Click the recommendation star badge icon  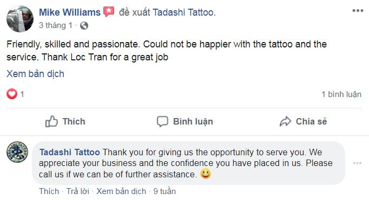click(109, 11)
